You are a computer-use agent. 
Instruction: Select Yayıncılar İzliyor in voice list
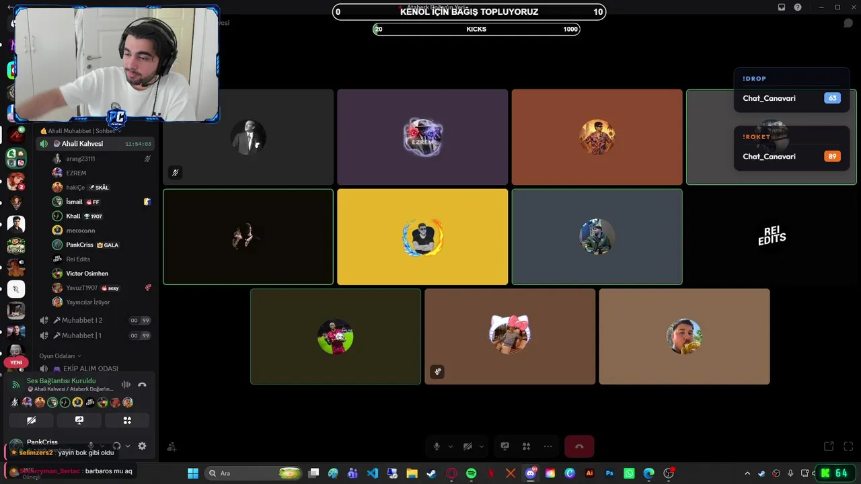click(102, 302)
